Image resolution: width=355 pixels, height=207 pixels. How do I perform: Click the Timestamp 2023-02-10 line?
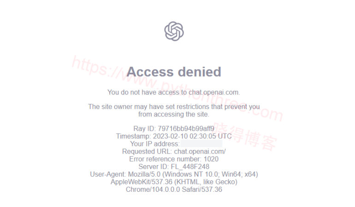[174, 136]
